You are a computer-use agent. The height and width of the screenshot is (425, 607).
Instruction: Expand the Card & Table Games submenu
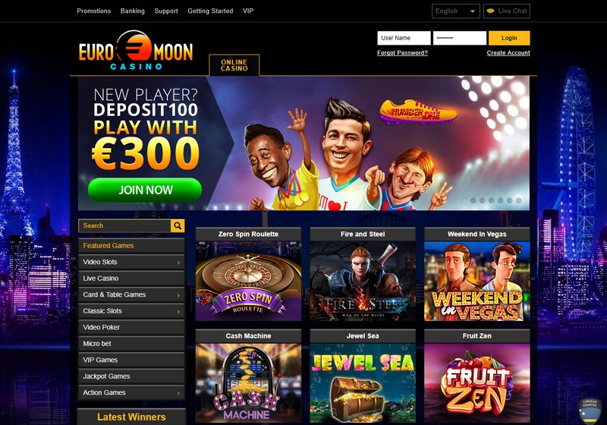[178, 295]
